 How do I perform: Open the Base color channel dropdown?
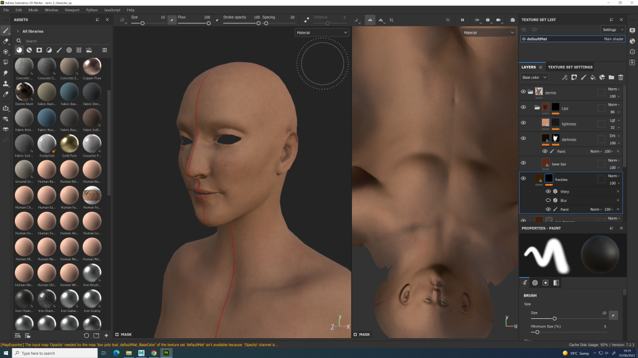(x=534, y=77)
